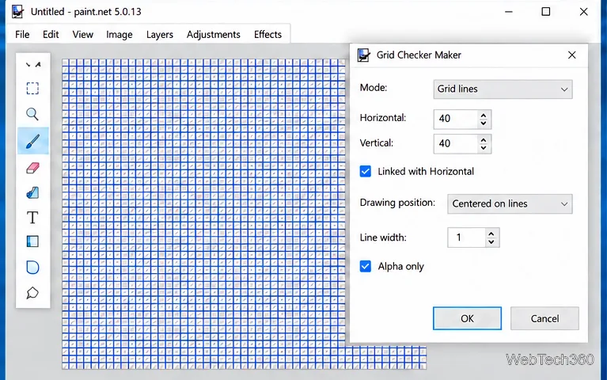Open the Mode dropdown showing Grid lines

tap(503, 89)
